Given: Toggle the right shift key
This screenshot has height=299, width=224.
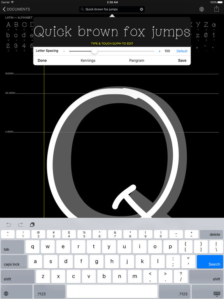Looking at the screenshot, I should point(206,276).
